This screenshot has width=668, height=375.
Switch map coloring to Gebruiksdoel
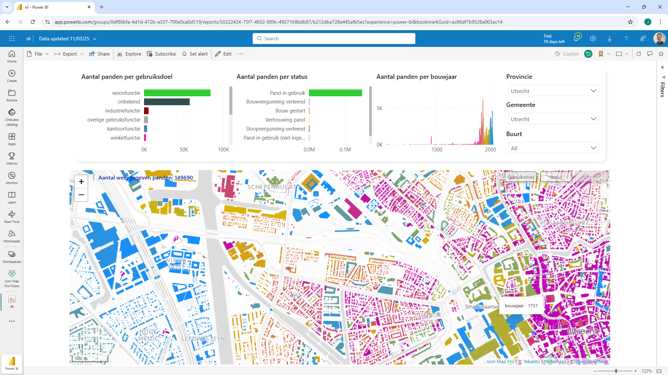[x=520, y=177]
